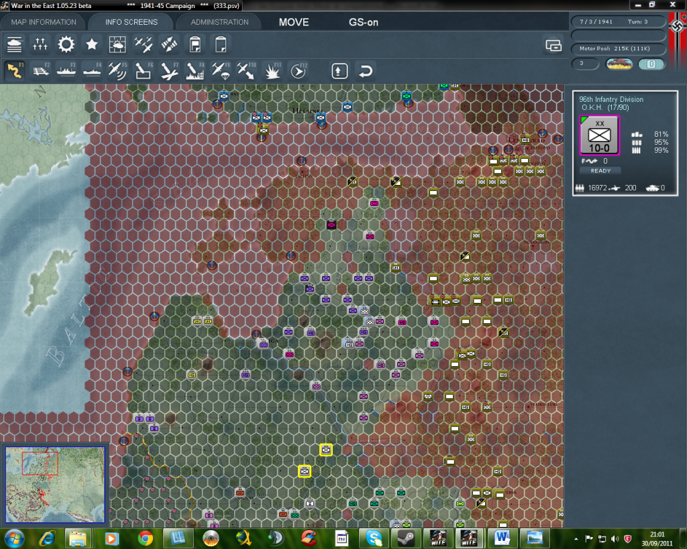Select Bomb airfield mode F7 icon
Image resolution: width=687 pixels, height=549 pixels.
169,71
